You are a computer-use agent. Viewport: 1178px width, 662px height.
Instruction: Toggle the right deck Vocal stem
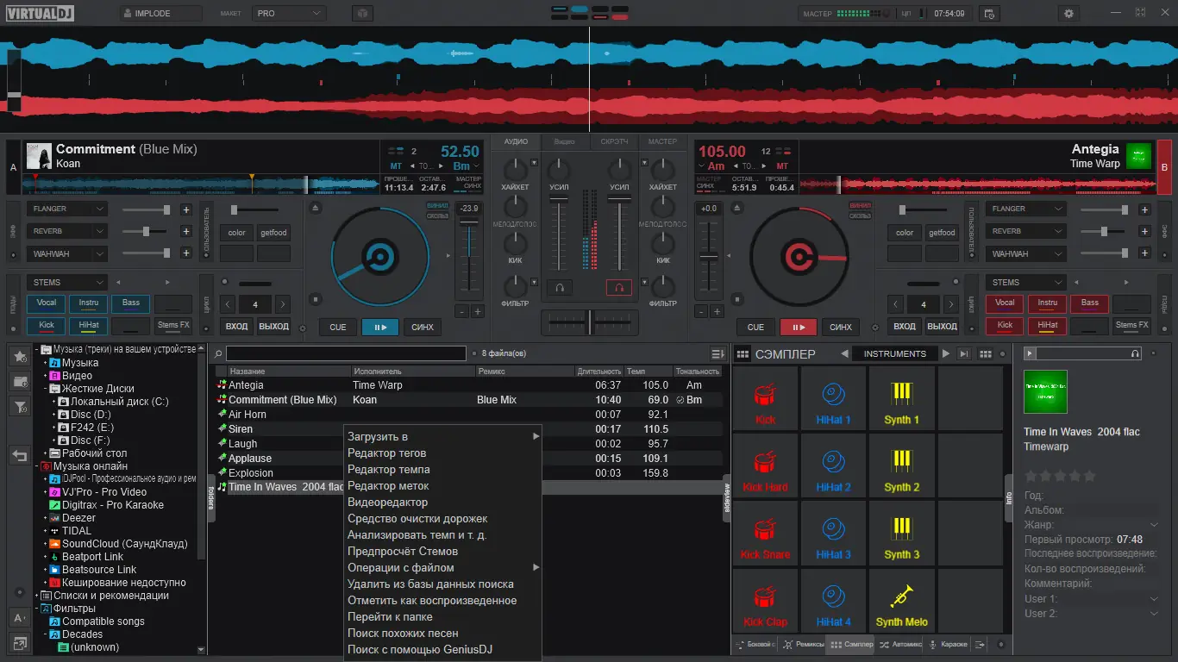(1005, 303)
